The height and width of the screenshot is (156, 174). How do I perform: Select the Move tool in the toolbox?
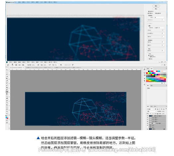(7, 70)
